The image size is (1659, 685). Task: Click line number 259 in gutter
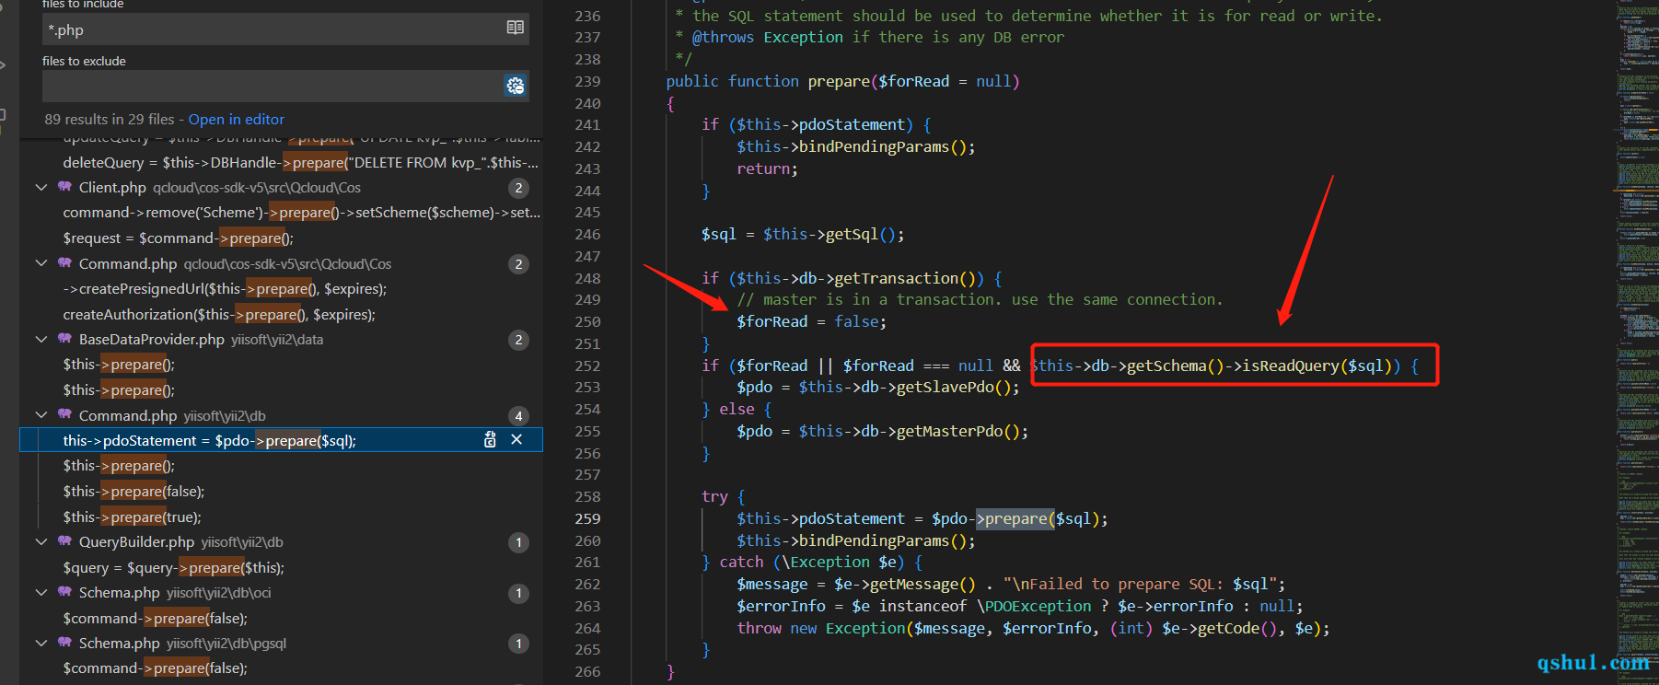point(587,518)
